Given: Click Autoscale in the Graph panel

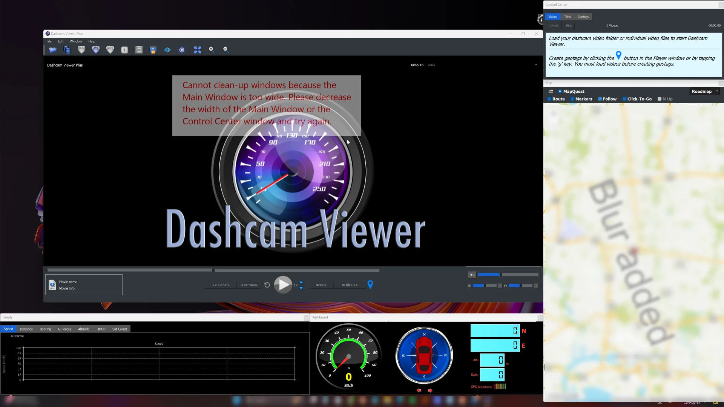Looking at the screenshot, I should 17,336.
